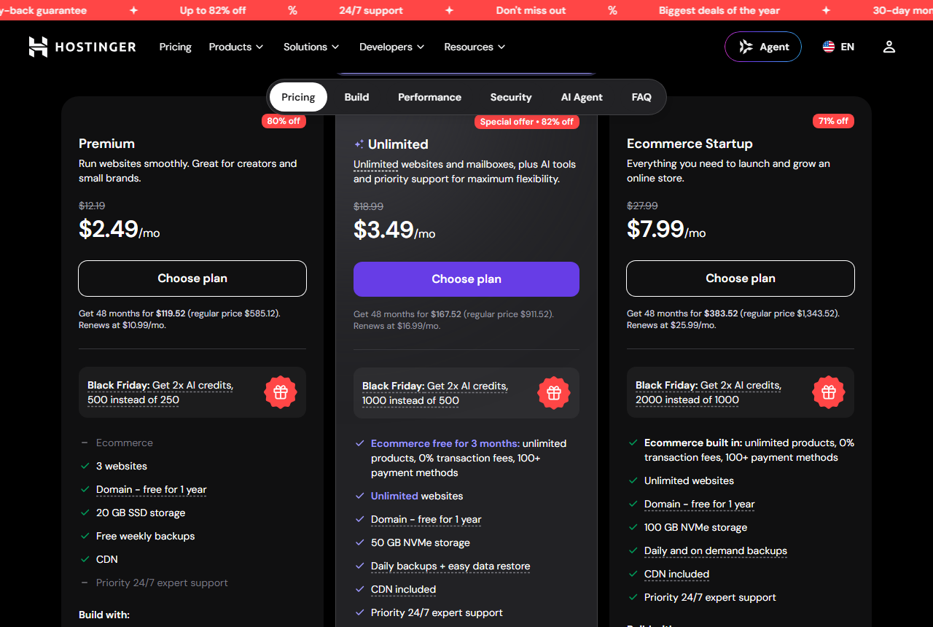933x627 pixels.
Task: Click '50 GB NVMe storage' feature
Action: [421, 542]
